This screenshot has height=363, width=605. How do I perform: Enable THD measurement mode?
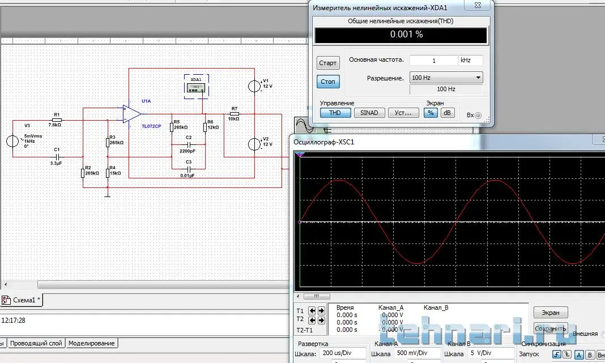tap(335, 113)
